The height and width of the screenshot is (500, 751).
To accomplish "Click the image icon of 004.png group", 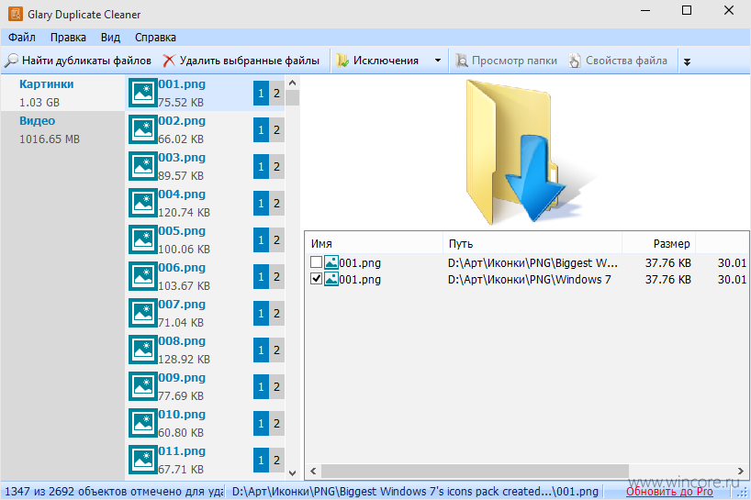I will click(x=142, y=203).
